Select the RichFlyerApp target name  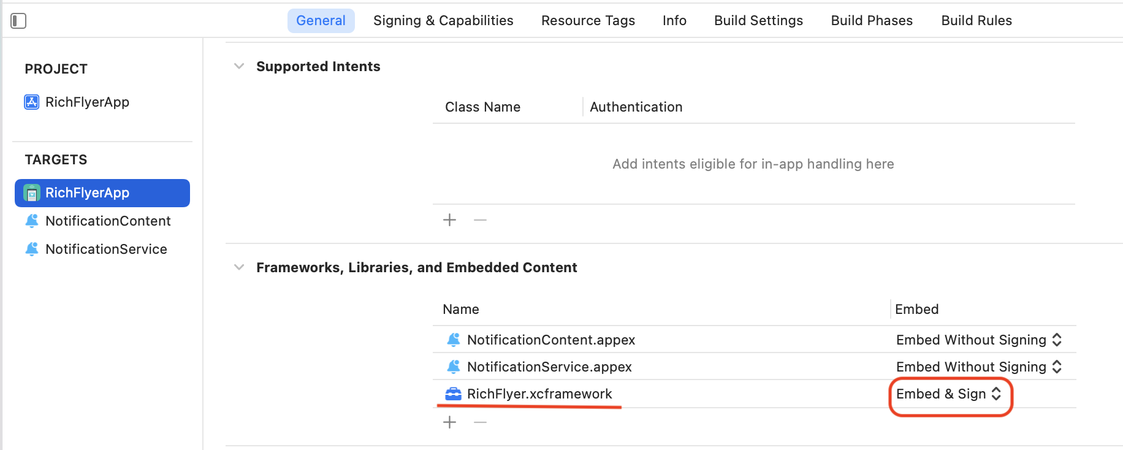click(87, 193)
